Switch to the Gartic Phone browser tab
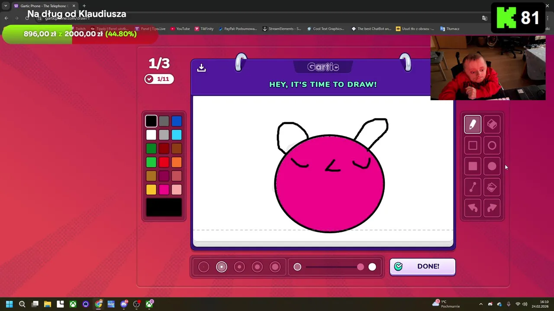The image size is (554, 311). click(44, 6)
